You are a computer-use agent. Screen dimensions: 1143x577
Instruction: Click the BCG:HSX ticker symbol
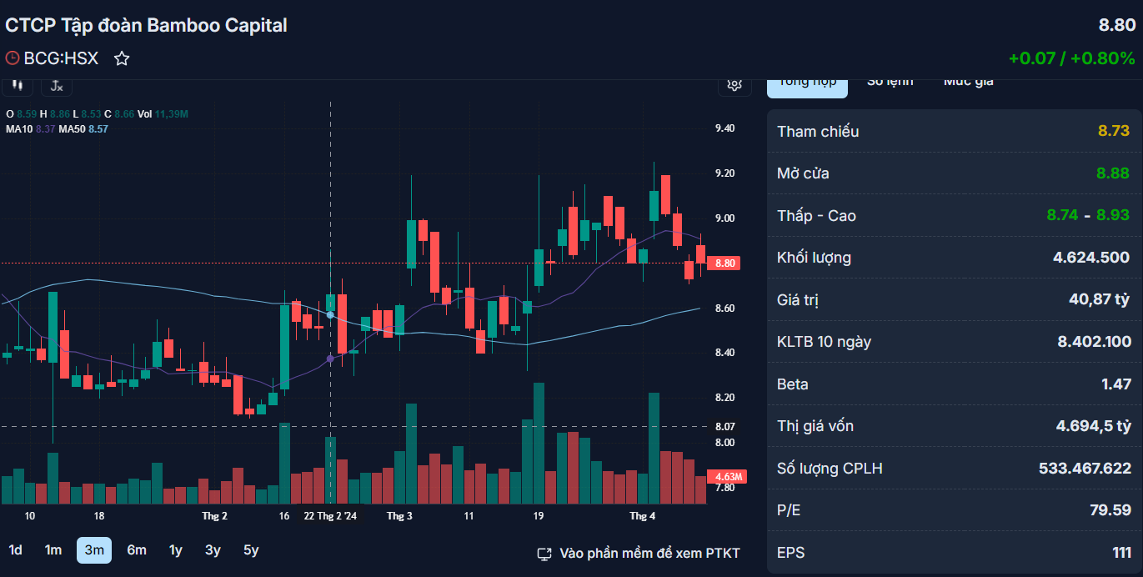coord(61,58)
